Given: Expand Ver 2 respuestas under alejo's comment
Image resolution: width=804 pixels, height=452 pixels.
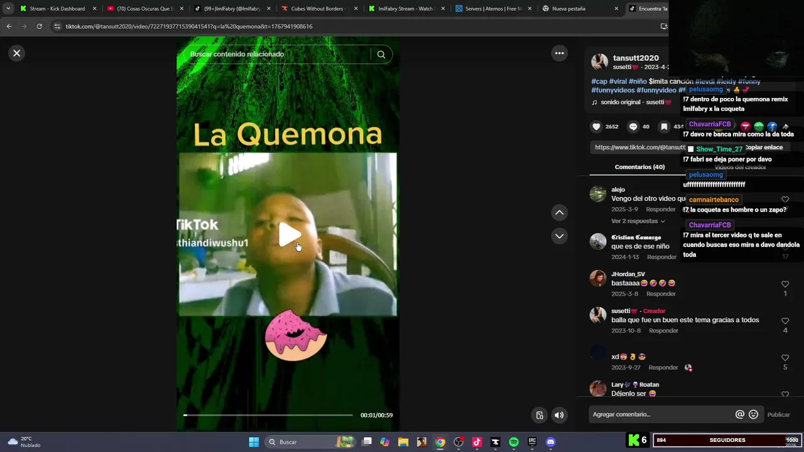Looking at the screenshot, I should [638, 221].
